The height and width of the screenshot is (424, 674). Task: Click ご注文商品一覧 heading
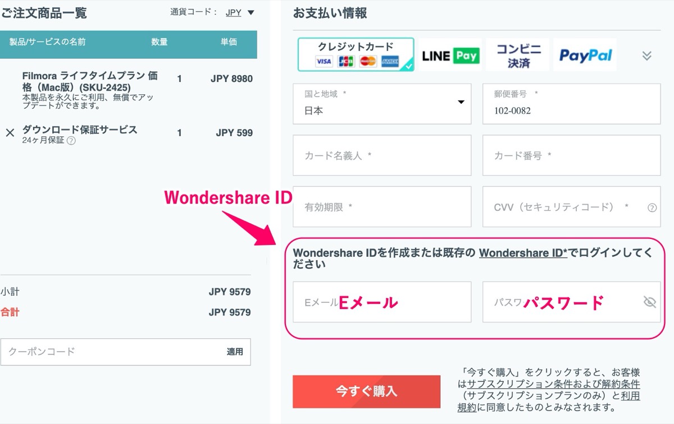point(44,13)
